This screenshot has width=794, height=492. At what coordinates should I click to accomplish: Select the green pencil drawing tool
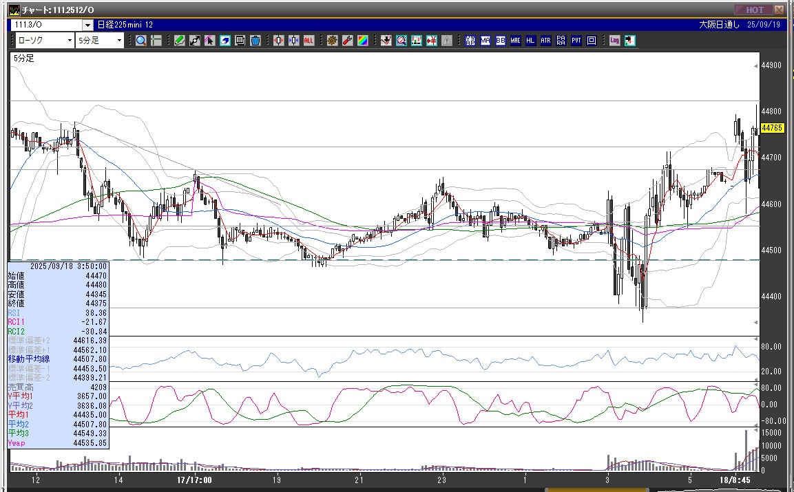[180, 41]
